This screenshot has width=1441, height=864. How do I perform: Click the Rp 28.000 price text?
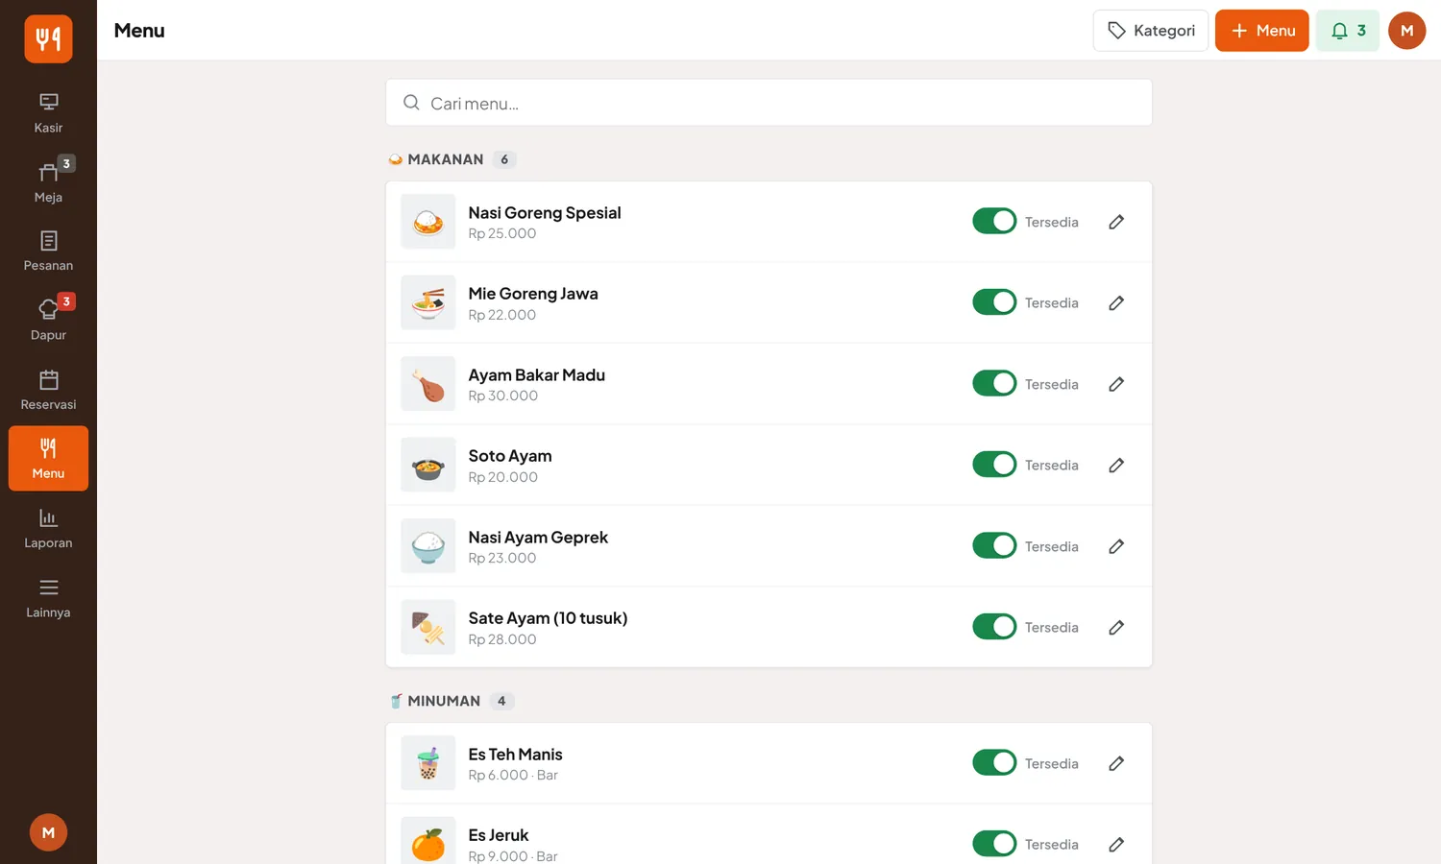(502, 639)
